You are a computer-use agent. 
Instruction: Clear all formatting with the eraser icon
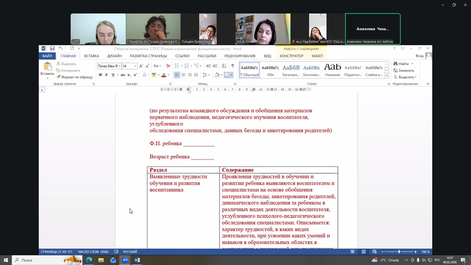tap(168, 66)
